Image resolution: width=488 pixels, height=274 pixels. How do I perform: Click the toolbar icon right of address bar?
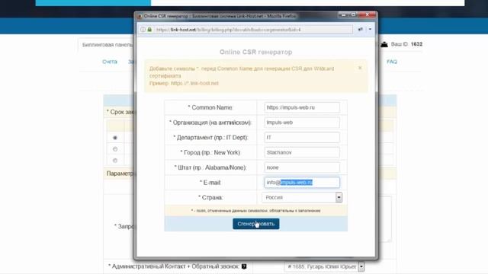click(361, 29)
